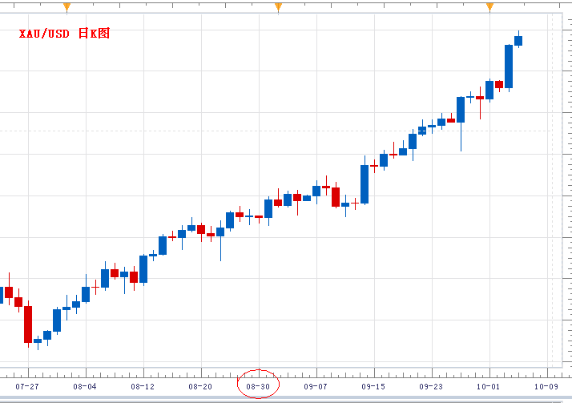Click the XAU/USD 日K图 chart title
The image size is (572, 403).
click(x=64, y=34)
